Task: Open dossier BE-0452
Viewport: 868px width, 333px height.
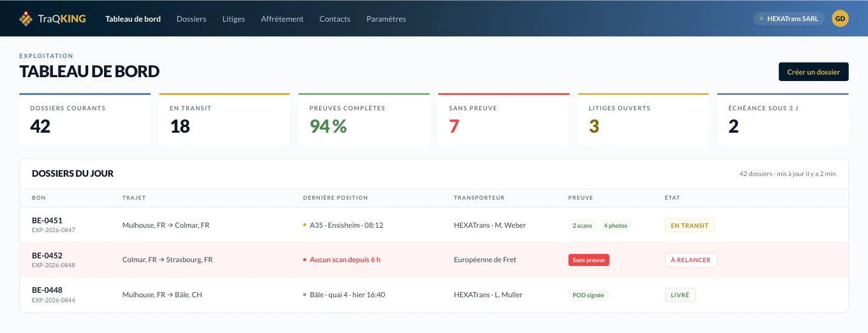Action: 47,256
